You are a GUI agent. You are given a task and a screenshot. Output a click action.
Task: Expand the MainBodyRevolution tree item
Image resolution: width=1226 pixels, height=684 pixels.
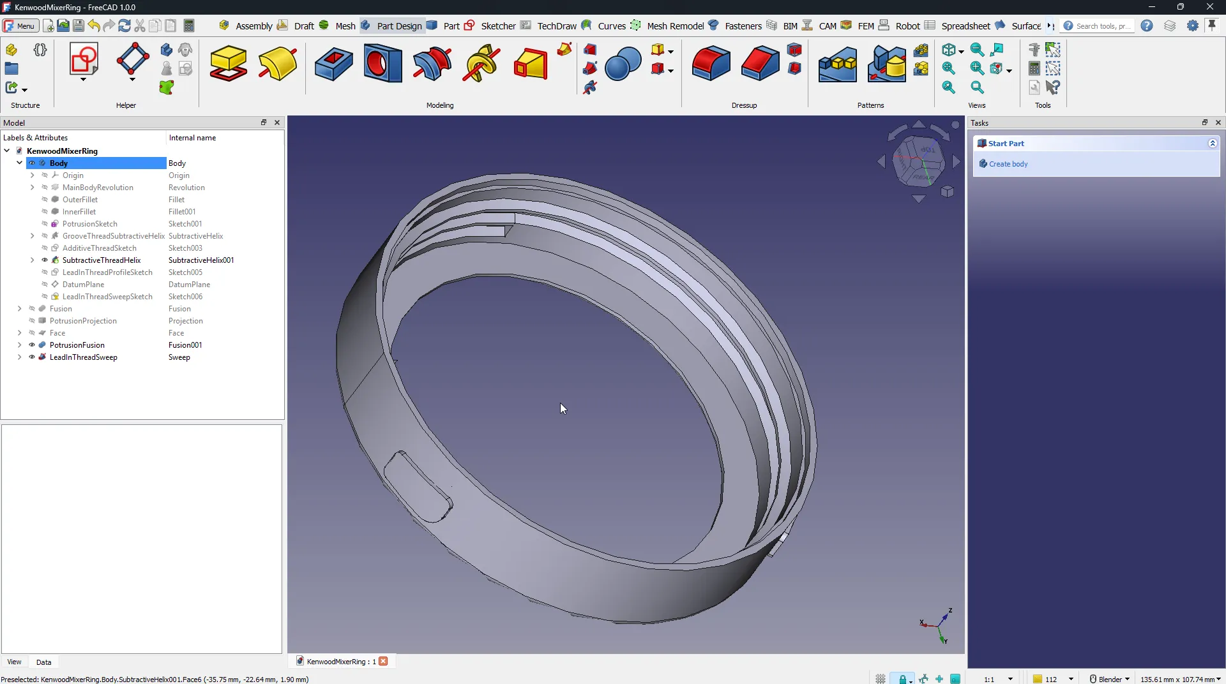coord(33,188)
